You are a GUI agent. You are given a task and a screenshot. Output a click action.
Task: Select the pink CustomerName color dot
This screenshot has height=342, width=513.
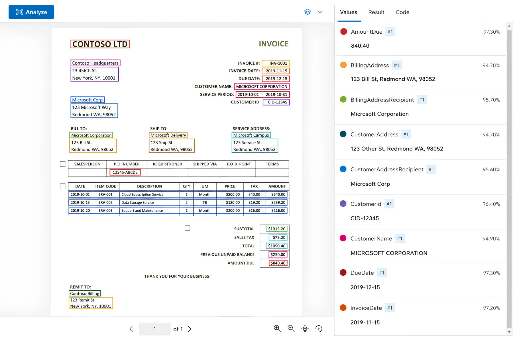(x=343, y=238)
